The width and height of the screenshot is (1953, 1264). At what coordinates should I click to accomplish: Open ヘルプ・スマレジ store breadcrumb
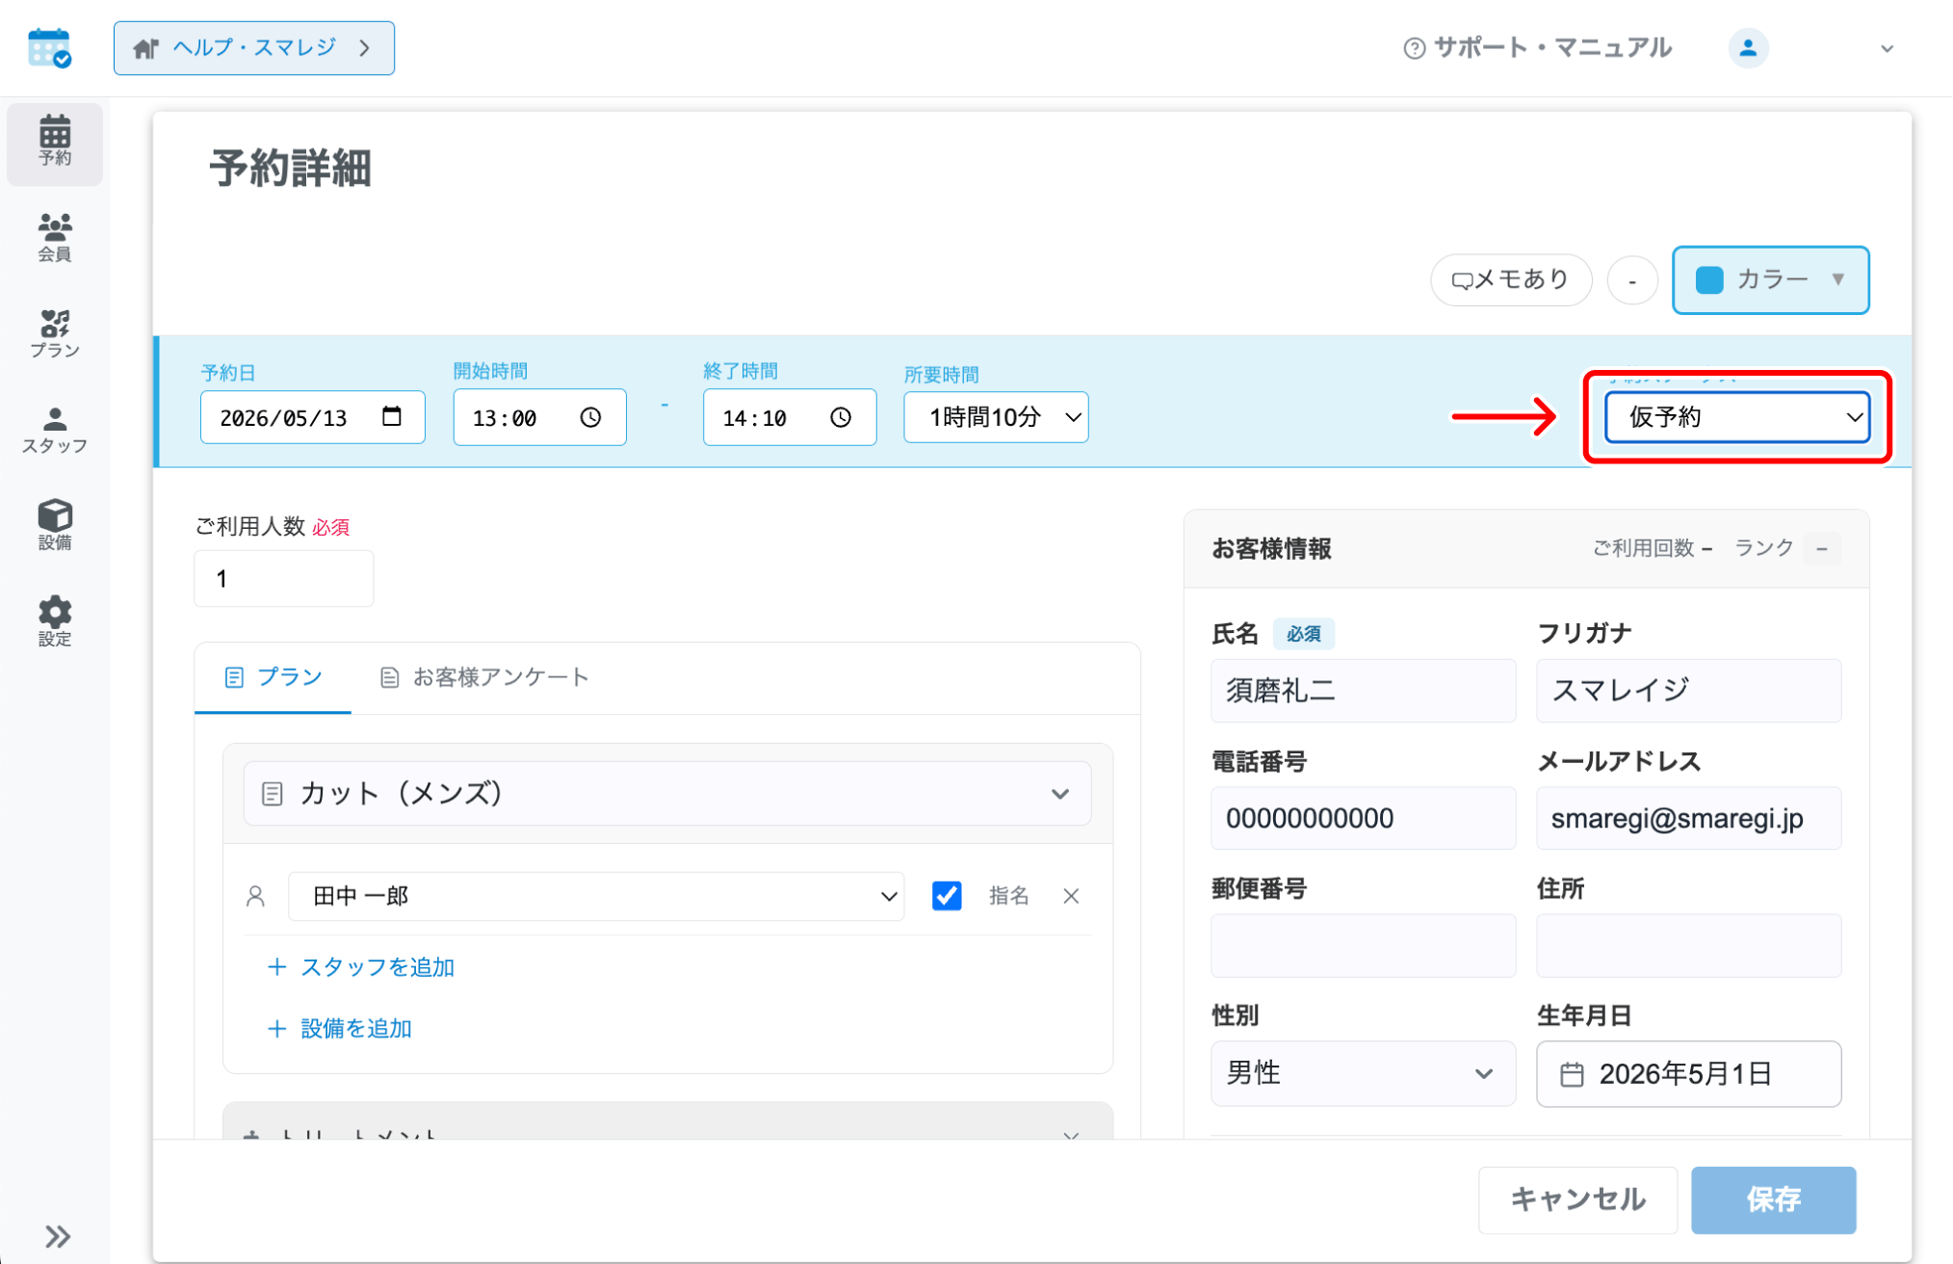[x=254, y=48]
